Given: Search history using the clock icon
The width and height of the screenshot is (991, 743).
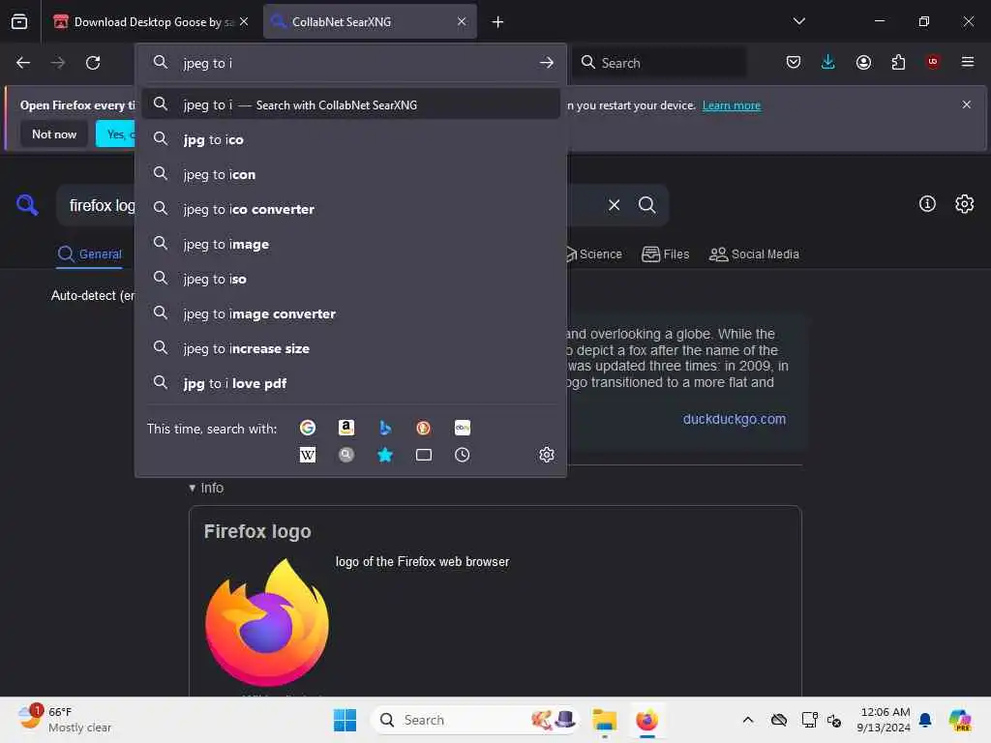Looking at the screenshot, I should pyautogui.click(x=462, y=455).
